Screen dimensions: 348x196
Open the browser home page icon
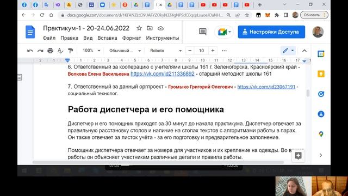pyautogui.click(x=51, y=15)
